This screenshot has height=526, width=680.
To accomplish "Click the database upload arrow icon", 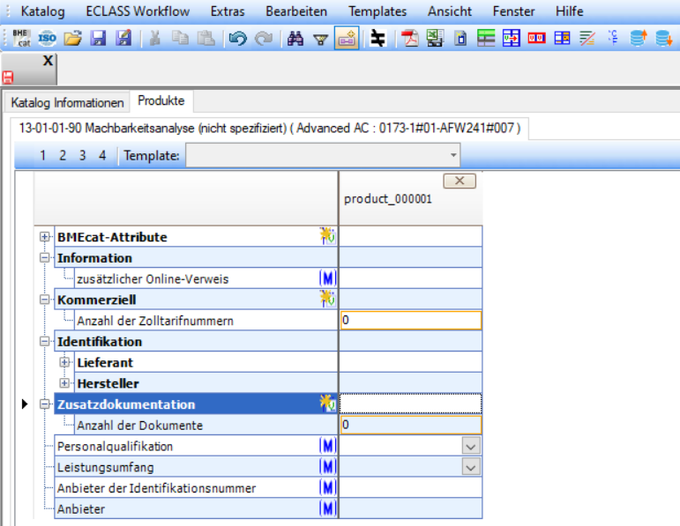I will (x=639, y=38).
